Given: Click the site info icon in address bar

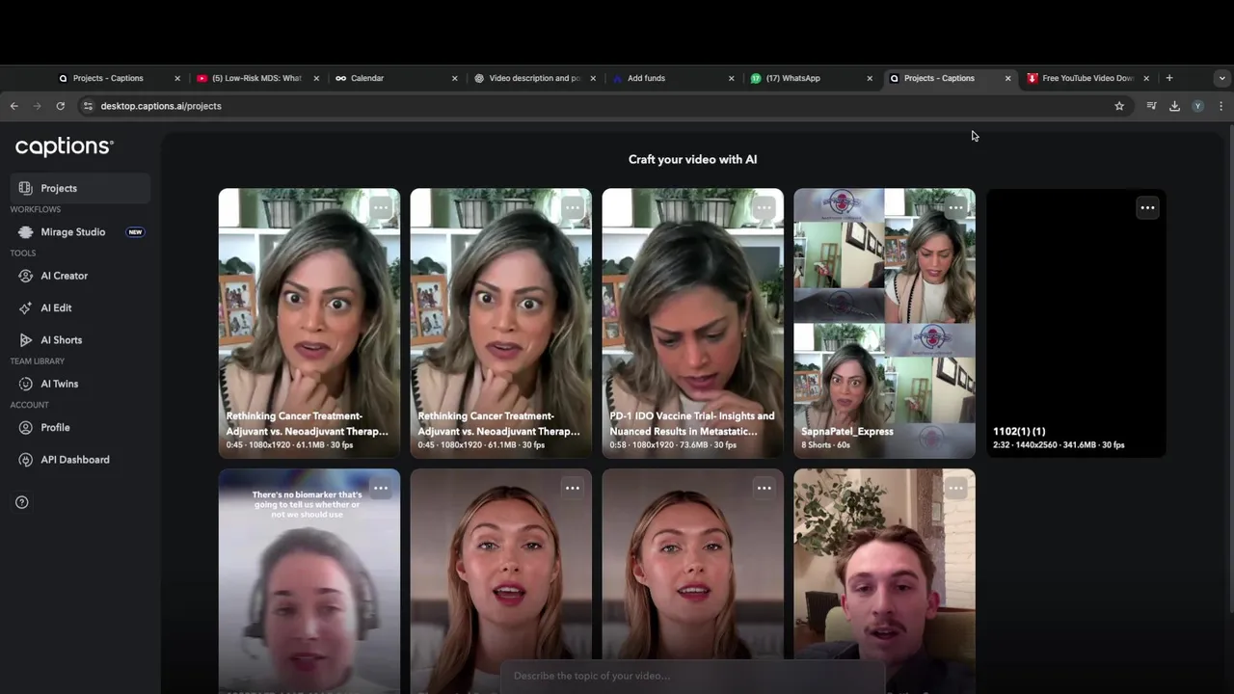Looking at the screenshot, I should pyautogui.click(x=88, y=106).
